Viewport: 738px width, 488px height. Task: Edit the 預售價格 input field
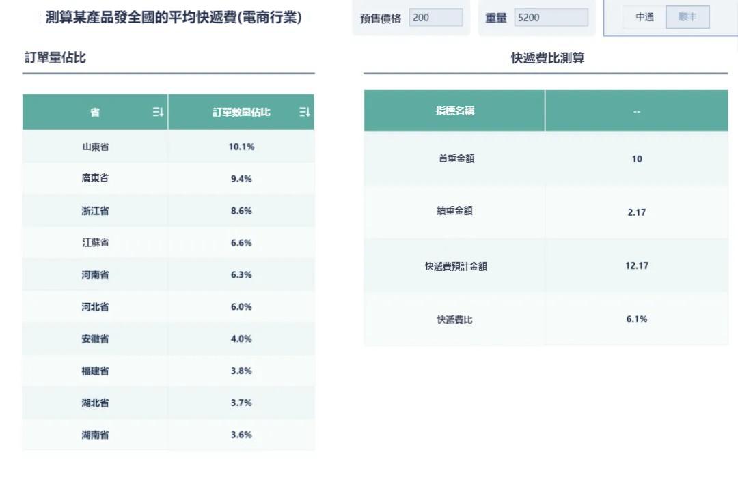[x=436, y=18]
